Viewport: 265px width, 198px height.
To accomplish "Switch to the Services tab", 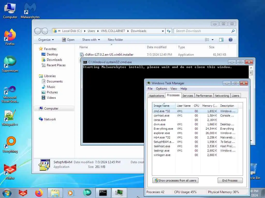I will click(188, 96).
